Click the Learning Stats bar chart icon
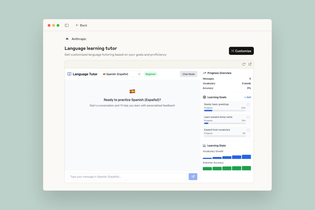The image size is (315, 210). 204,145
